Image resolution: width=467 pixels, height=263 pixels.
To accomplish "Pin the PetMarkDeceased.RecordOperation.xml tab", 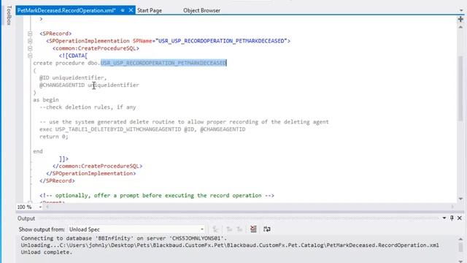I will coord(123,10).
